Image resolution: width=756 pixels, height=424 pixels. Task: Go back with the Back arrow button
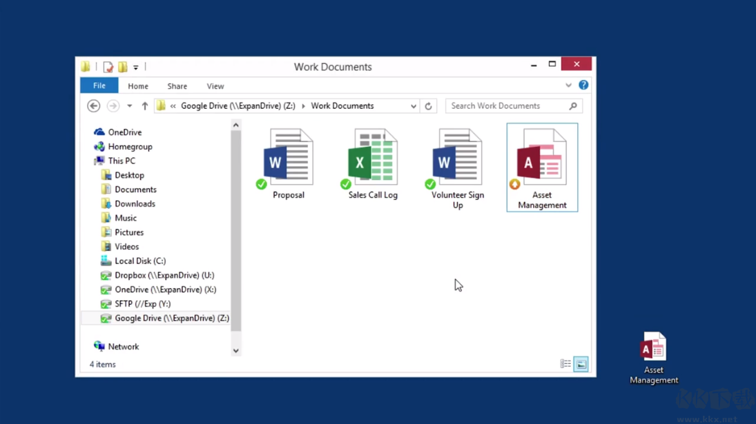[x=93, y=106]
